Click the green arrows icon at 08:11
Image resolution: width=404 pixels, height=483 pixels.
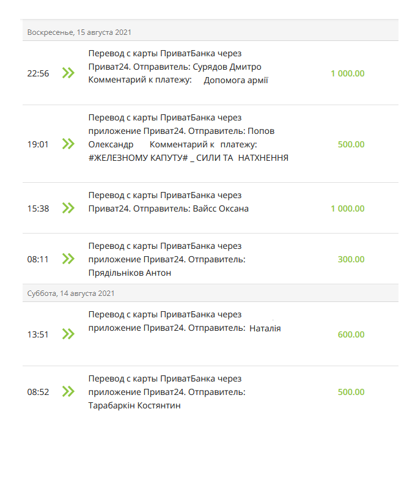(x=68, y=259)
